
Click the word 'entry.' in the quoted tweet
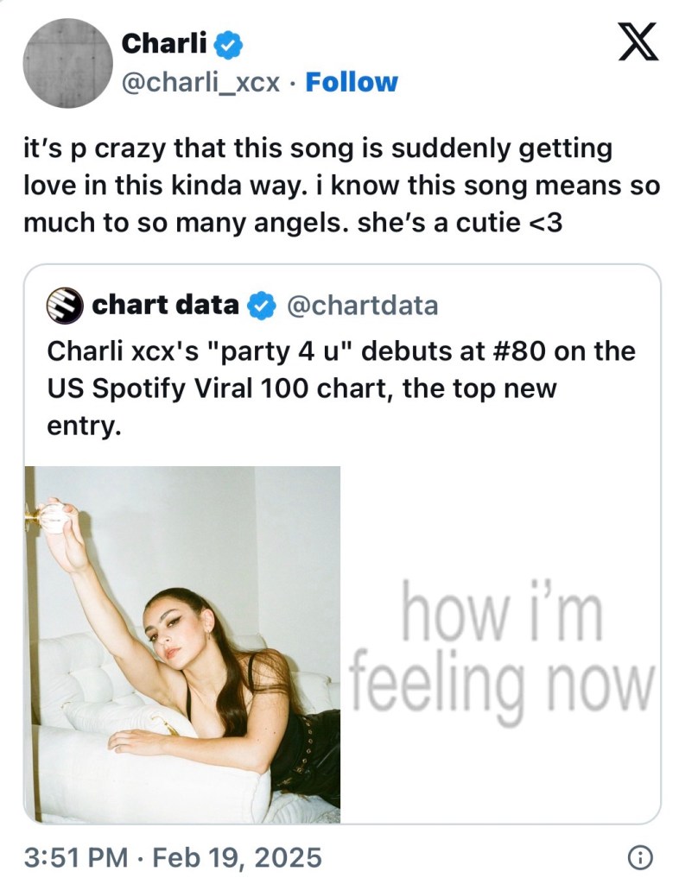[x=84, y=426]
